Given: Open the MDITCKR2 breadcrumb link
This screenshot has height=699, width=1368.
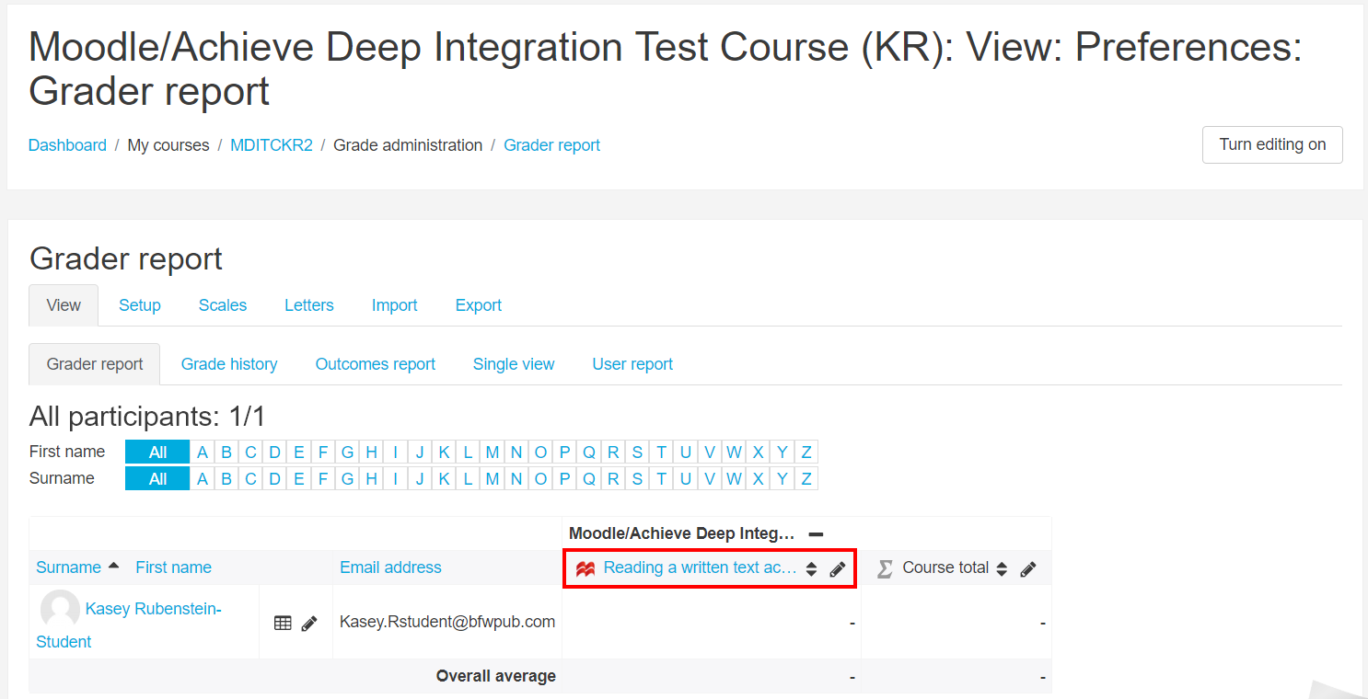Looking at the screenshot, I should point(272,145).
